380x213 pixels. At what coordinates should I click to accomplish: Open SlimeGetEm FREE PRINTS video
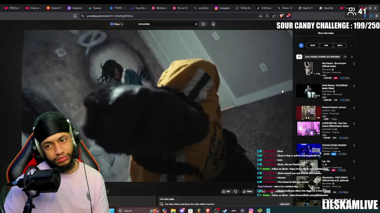point(308,183)
